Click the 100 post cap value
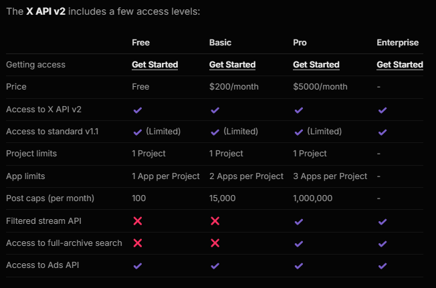Viewport: 436px width, 288px height. [138, 198]
